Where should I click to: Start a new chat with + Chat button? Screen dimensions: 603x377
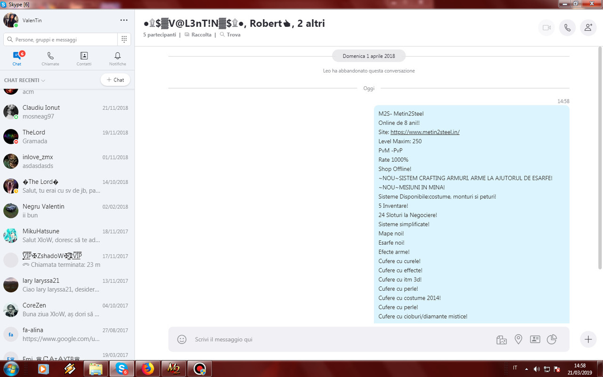click(x=115, y=80)
